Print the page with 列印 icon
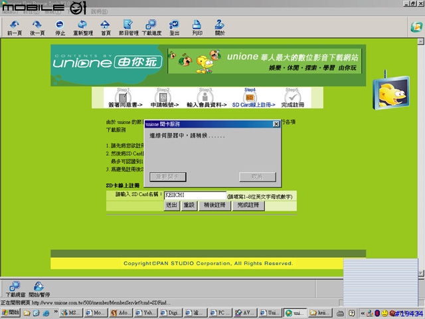425x319 pixels. (197, 27)
